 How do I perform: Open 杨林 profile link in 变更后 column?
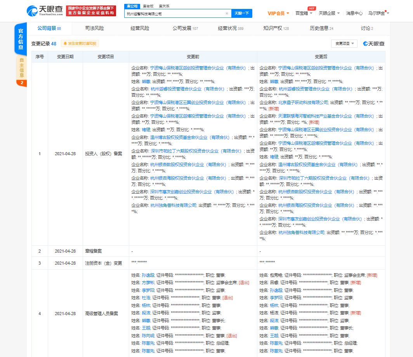tap(274, 305)
